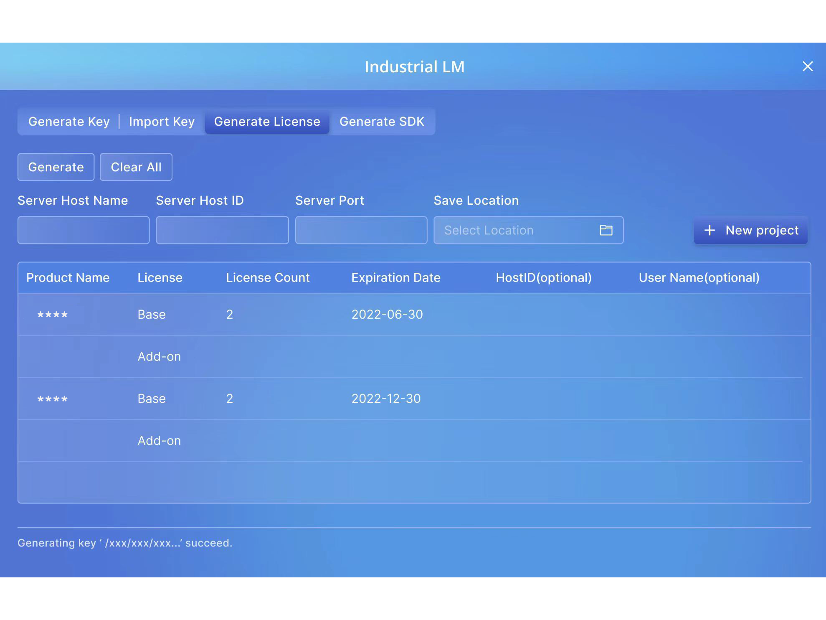The width and height of the screenshot is (826, 620).
Task: Click the first Add-on license row
Action: coord(159,357)
